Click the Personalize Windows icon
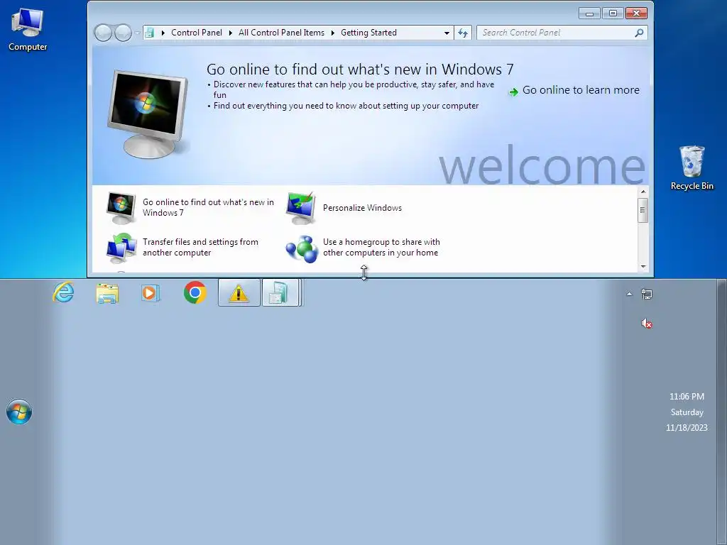Screen dimensions: 727x545 pyautogui.click(x=301, y=208)
